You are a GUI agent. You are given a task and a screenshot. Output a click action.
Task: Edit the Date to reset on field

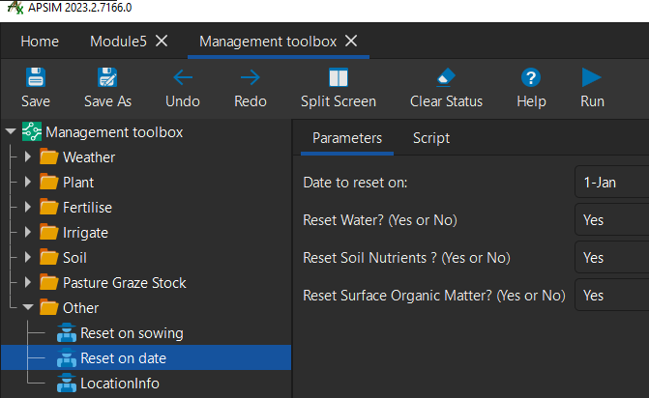coord(611,183)
